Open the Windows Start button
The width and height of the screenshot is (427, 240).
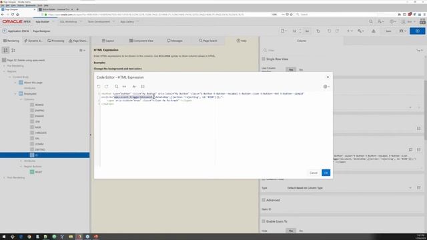click(4, 237)
